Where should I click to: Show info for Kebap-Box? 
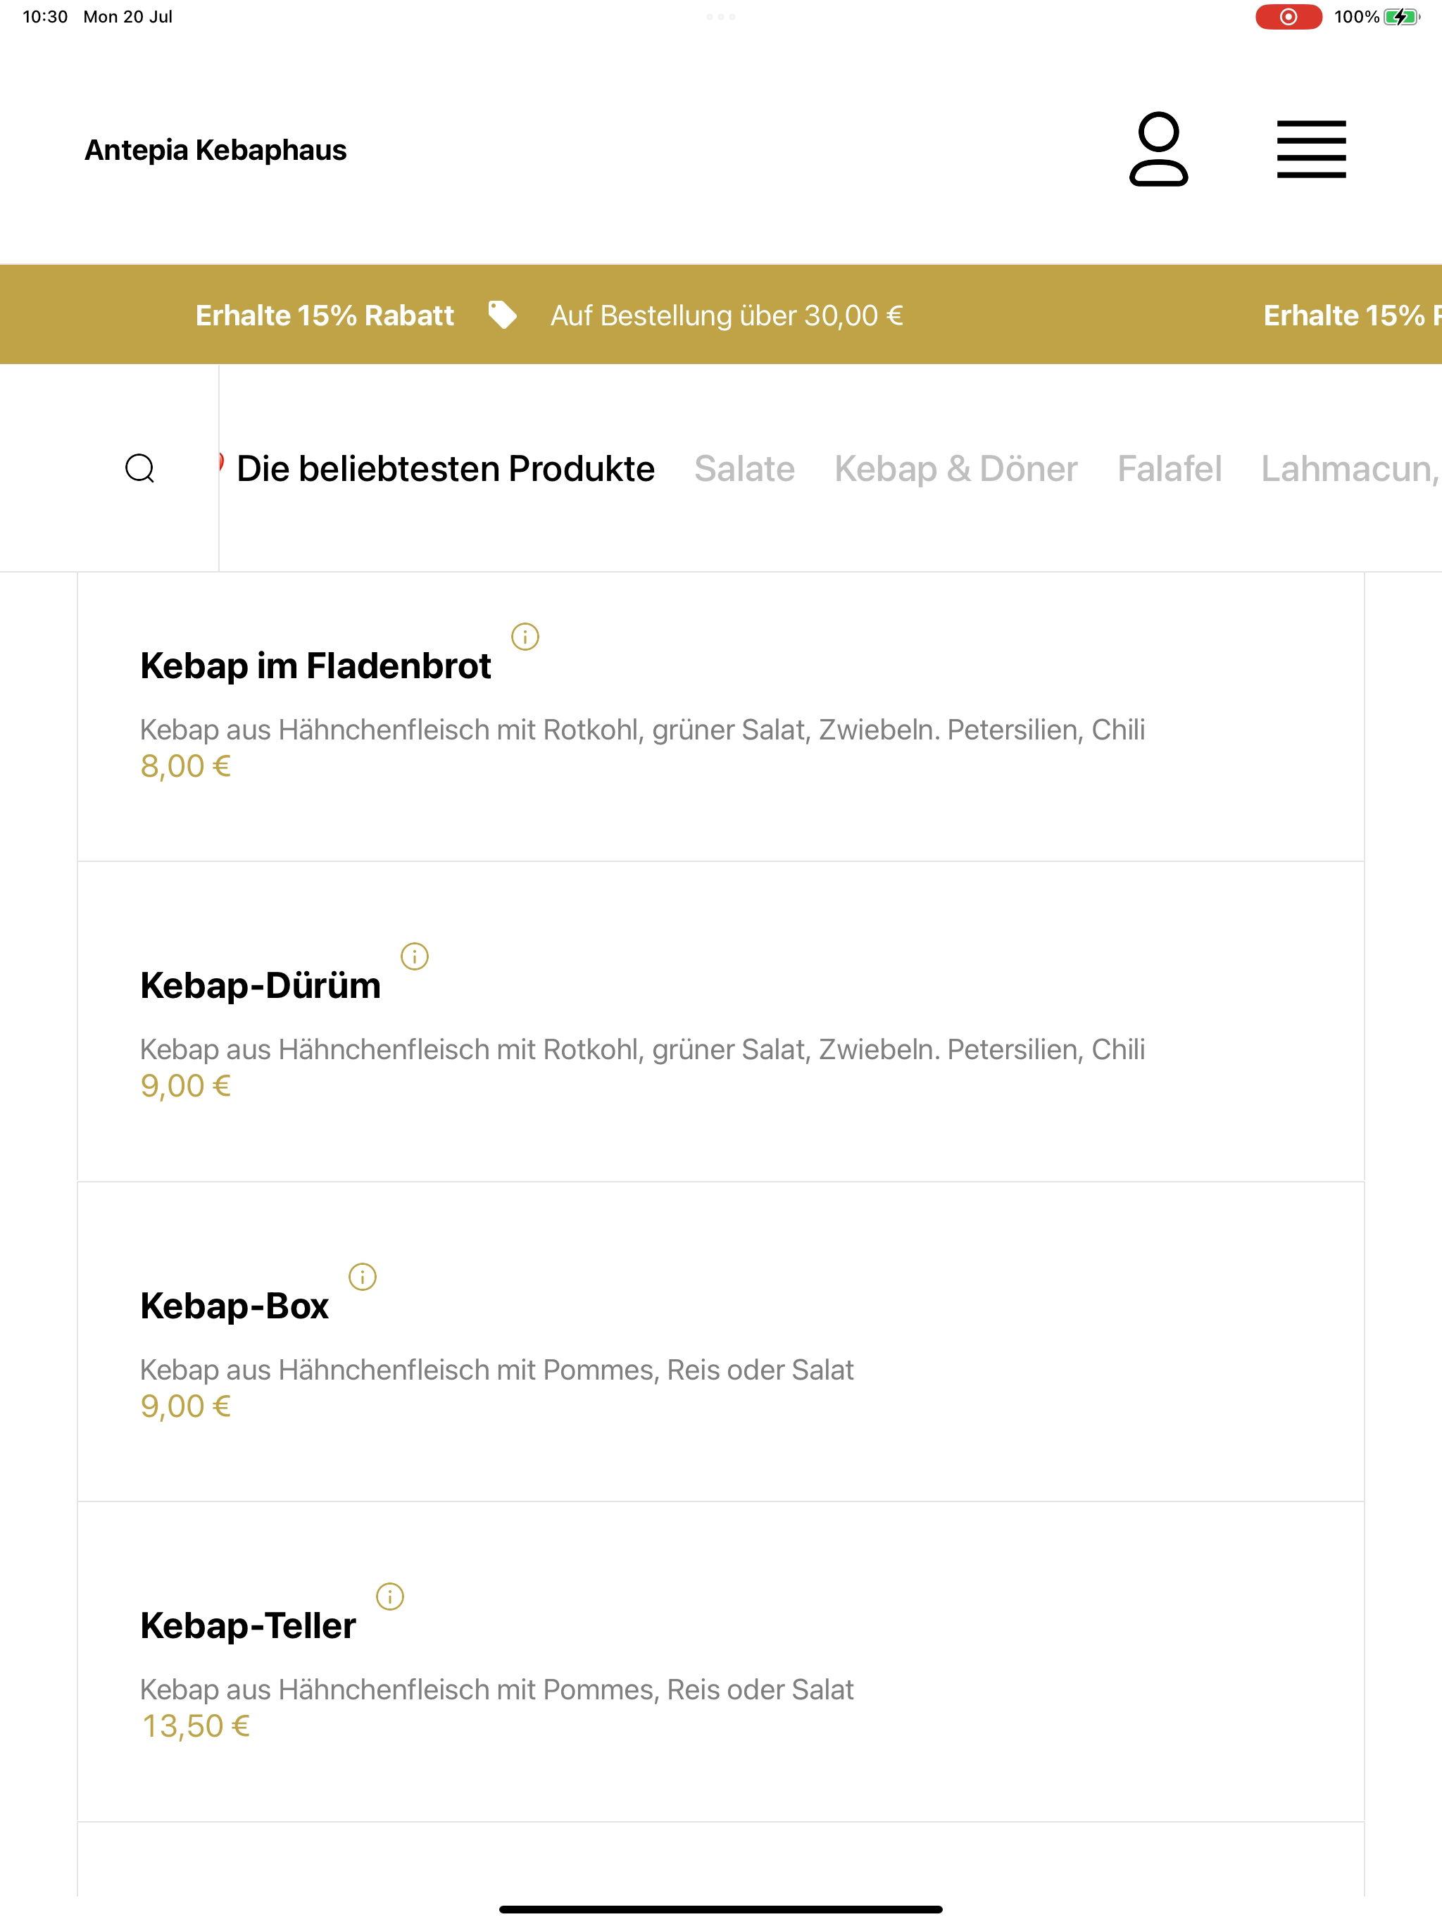362,1277
